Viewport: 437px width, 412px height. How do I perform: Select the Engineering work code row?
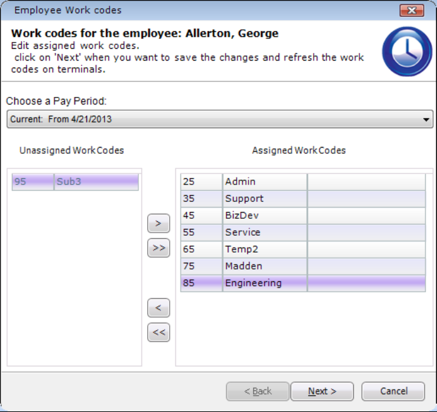tap(264, 283)
